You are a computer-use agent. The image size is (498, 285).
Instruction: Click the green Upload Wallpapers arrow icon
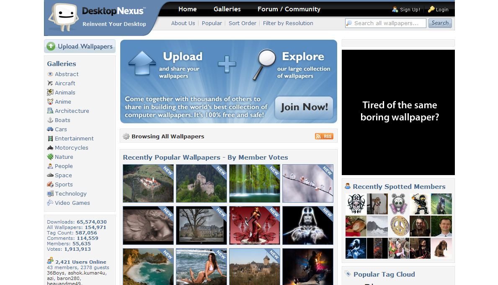[x=51, y=46]
